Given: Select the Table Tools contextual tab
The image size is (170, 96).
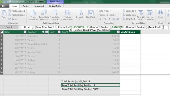Looking at the screenshot, I should coord(55,2).
